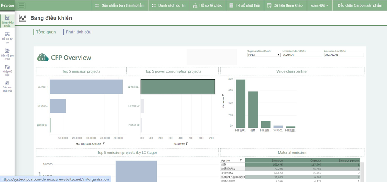387x182 pixels.
Task: Click the Emission Start Date field
Action: point(302,55)
